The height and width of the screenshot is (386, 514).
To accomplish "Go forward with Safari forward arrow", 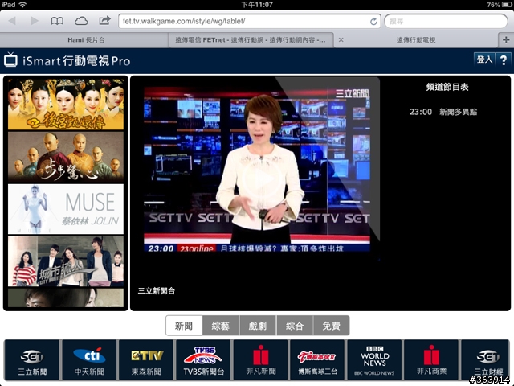I will click(35, 21).
